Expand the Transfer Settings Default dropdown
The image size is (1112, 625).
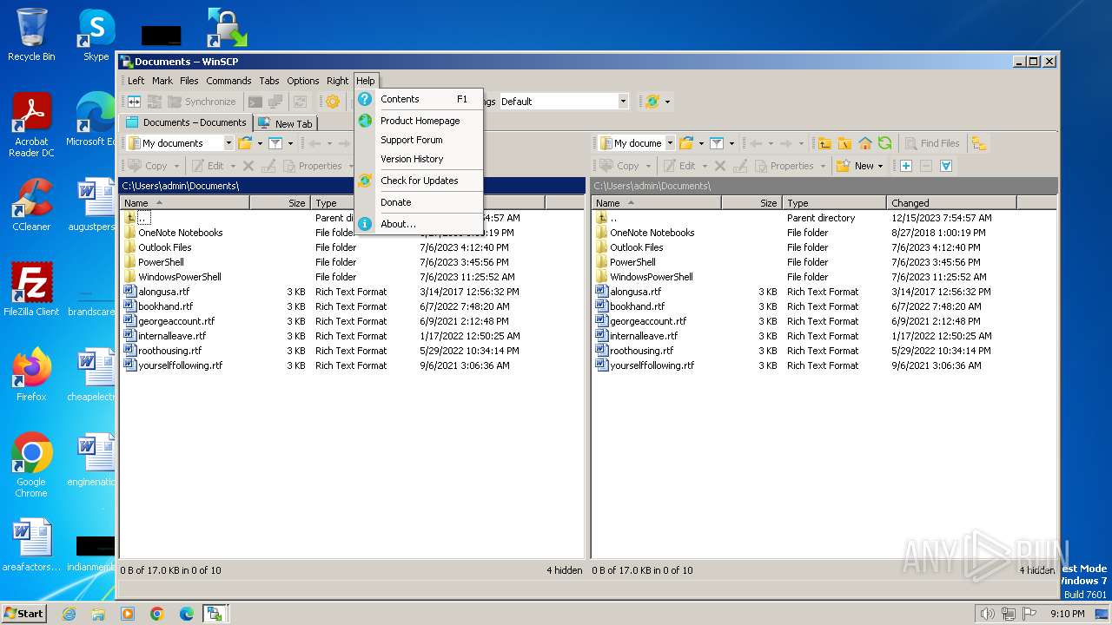(x=623, y=102)
